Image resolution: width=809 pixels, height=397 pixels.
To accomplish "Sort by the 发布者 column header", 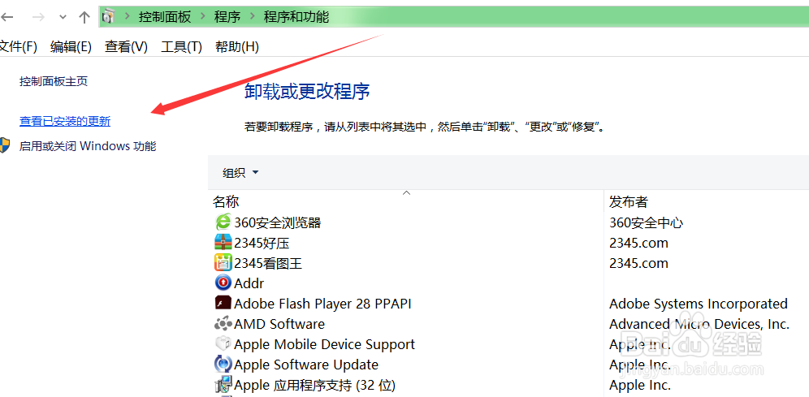I will pos(628,201).
